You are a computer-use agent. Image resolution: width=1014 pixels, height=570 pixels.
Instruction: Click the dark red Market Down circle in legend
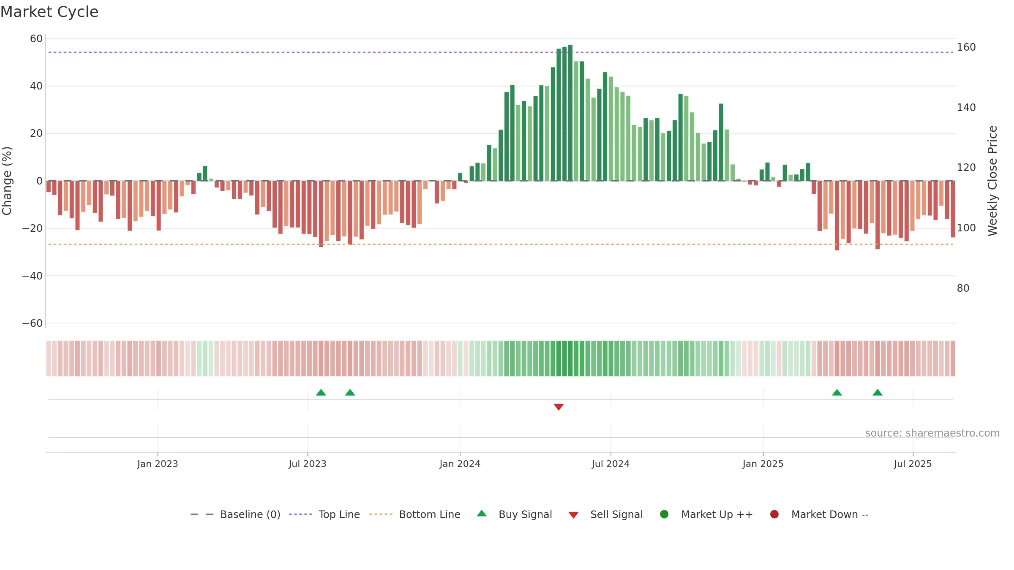click(x=774, y=514)
